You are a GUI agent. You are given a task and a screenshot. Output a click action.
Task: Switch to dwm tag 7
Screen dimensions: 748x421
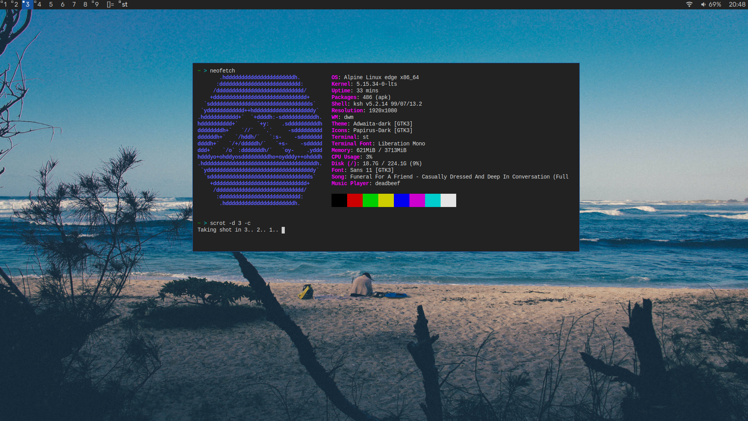tap(74, 4)
